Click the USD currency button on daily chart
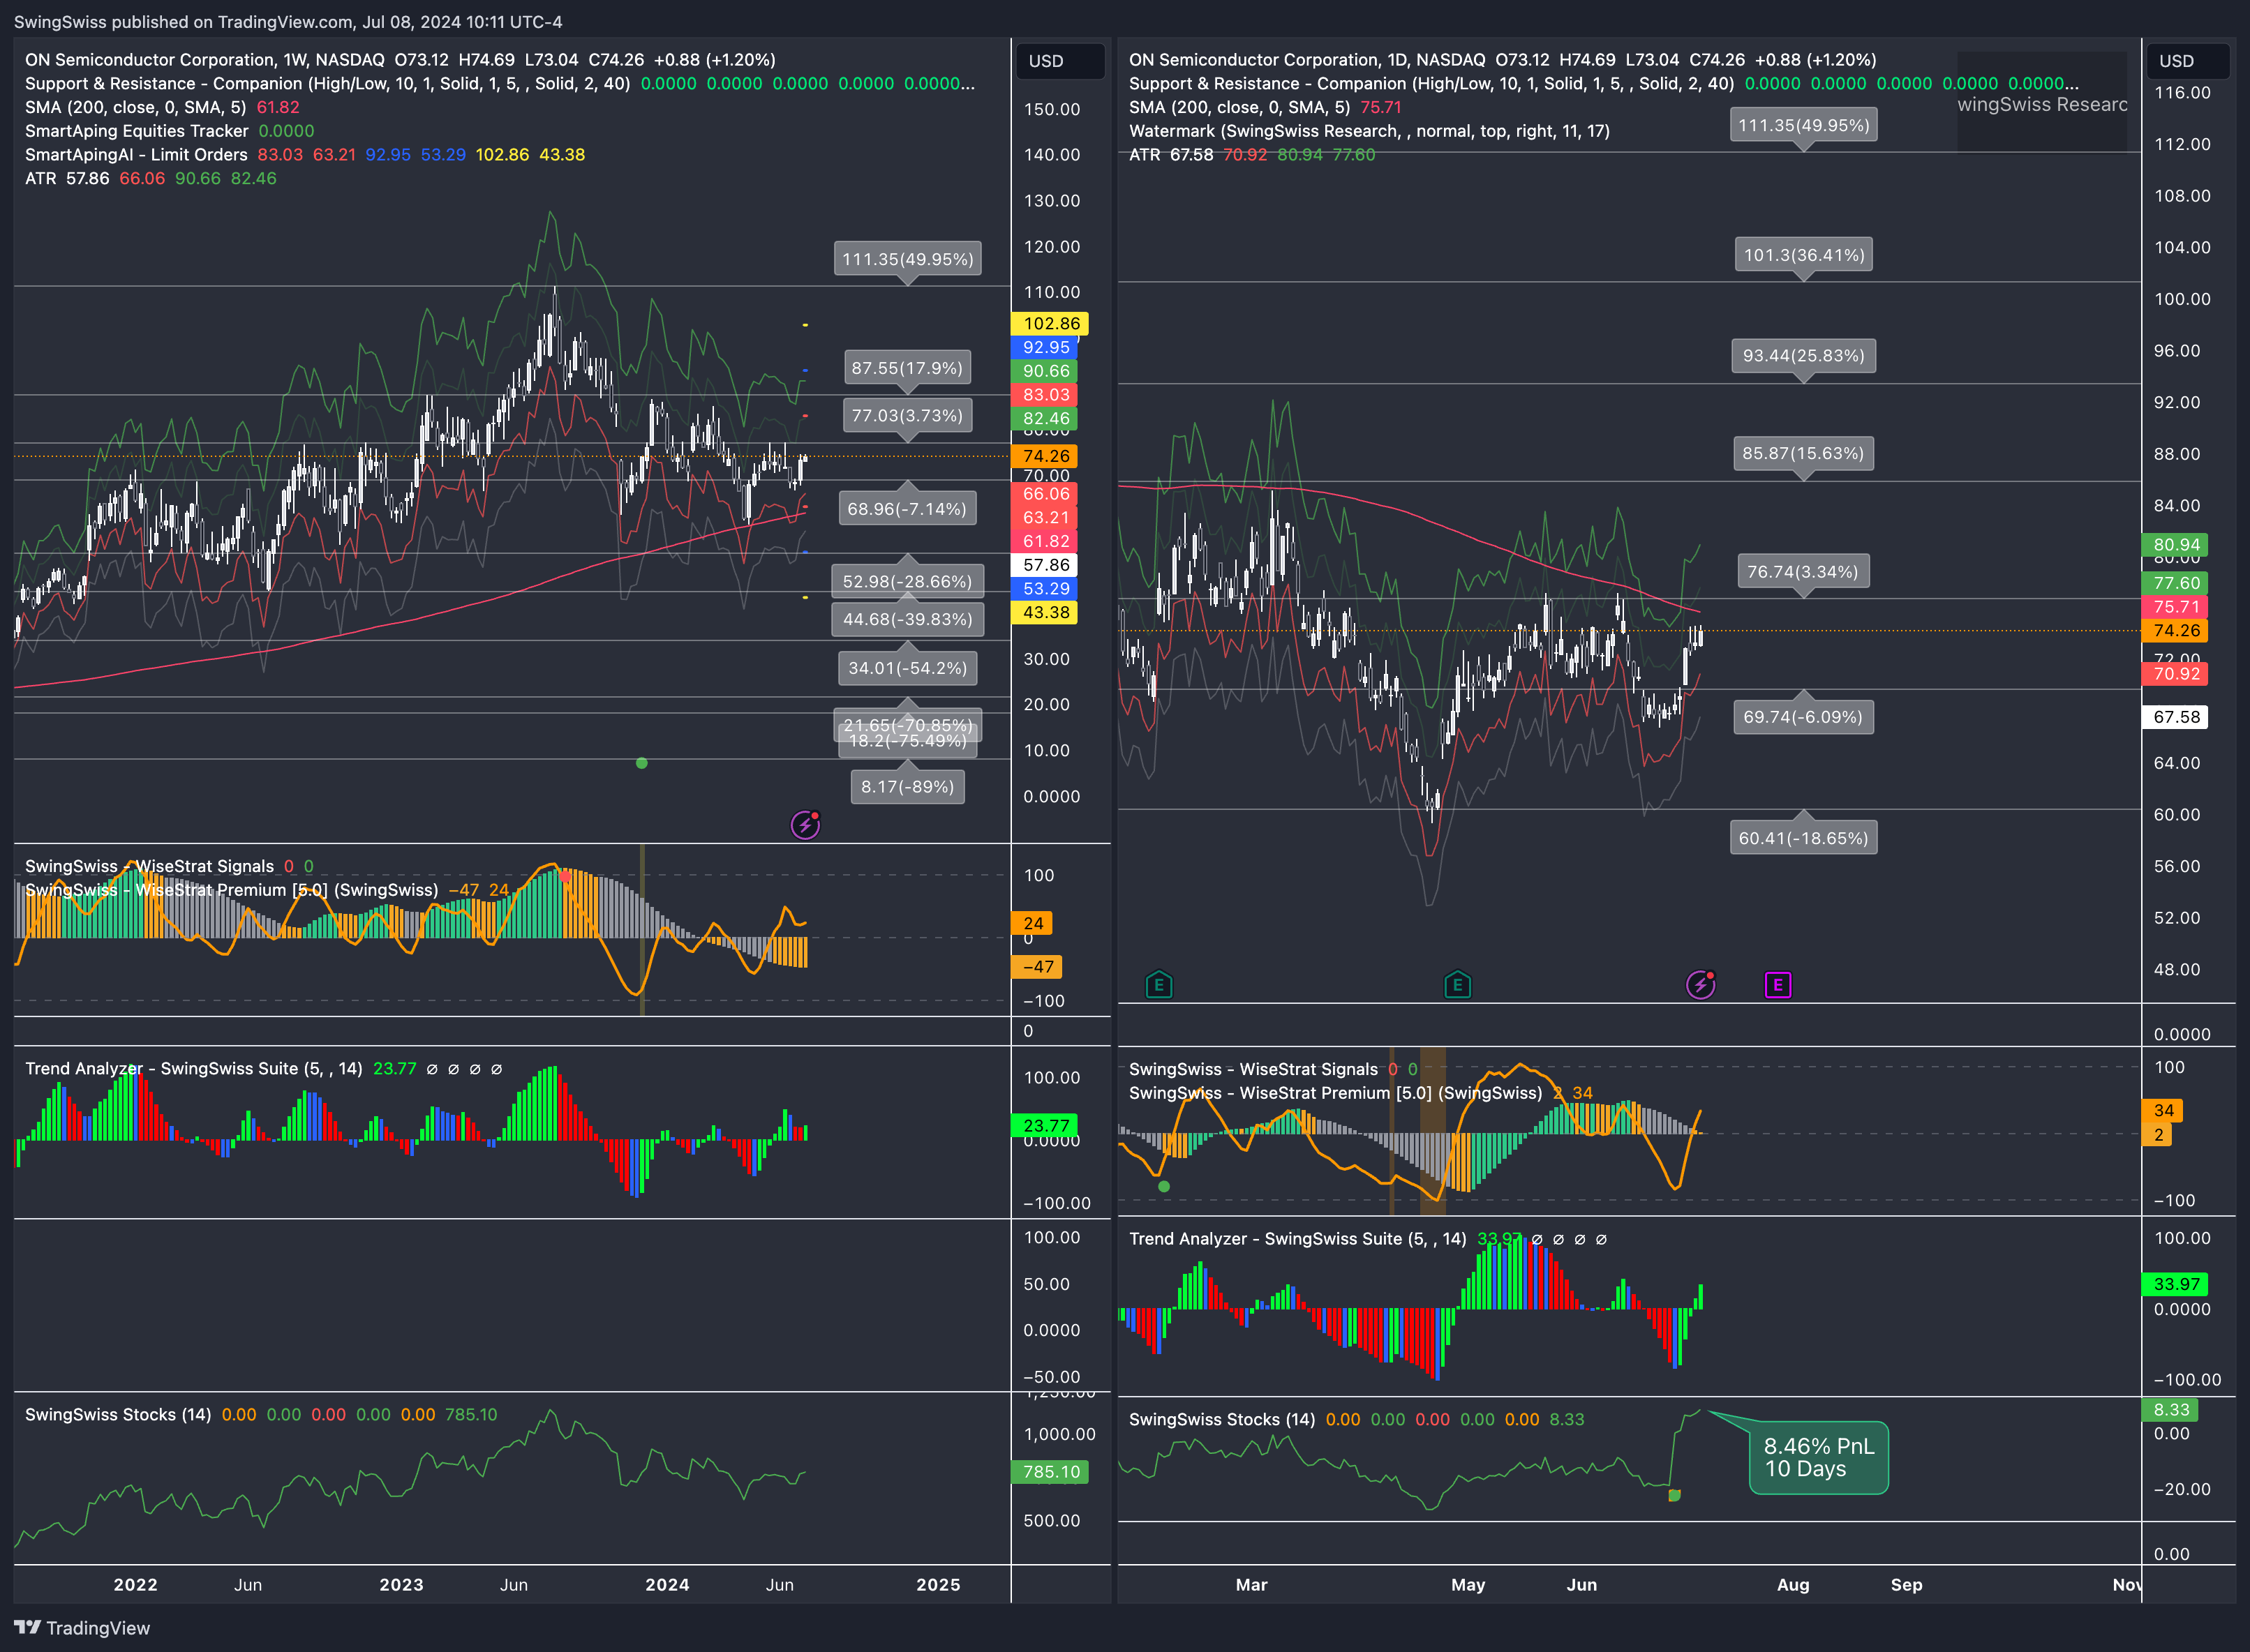The height and width of the screenshot is (1652, 2250). (2188, 61)
